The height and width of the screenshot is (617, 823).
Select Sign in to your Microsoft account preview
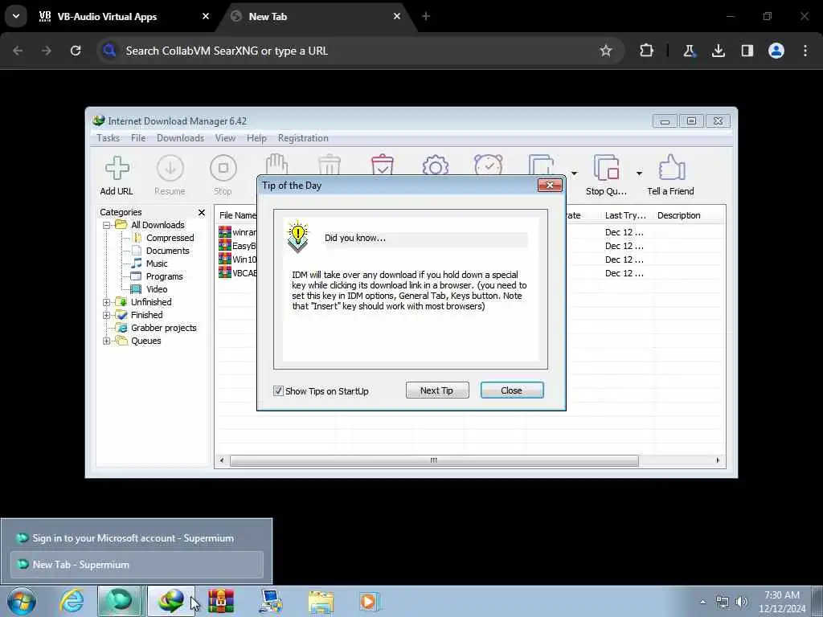click(137, 537)
